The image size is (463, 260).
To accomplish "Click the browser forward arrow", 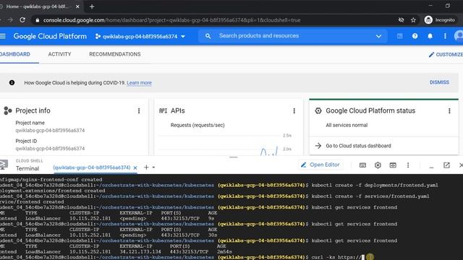I will [x=10, y=19].
